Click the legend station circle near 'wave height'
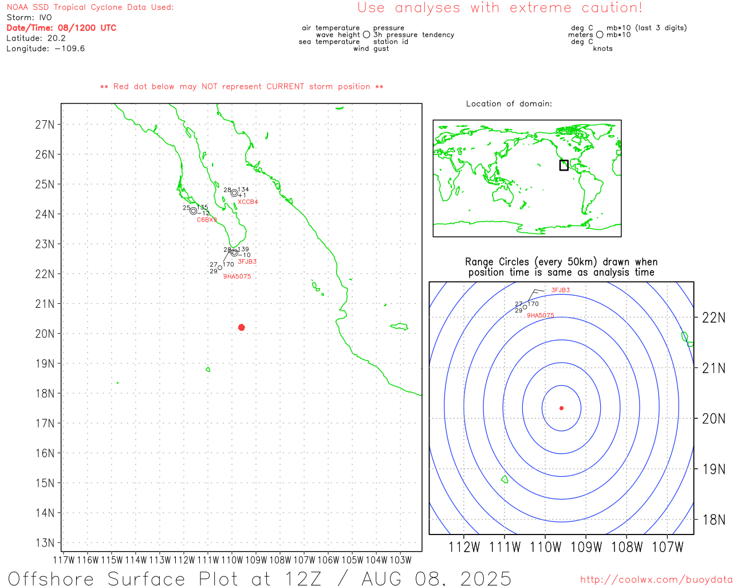 (366, 35)
